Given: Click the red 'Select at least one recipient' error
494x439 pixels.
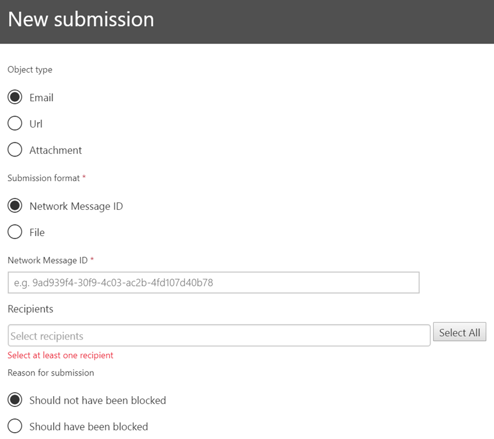Looking at the screenshot, I should click(61, 356).
